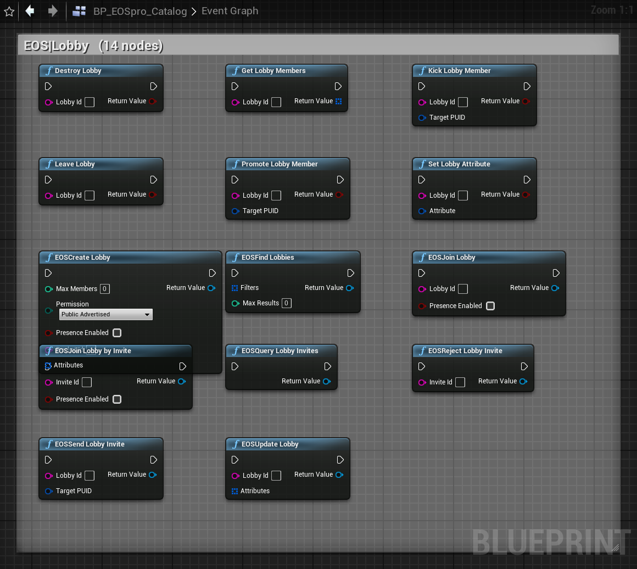The image size is (637, 569).
Task: Go back with the left arrow
Action: click(x=30, y=11)
